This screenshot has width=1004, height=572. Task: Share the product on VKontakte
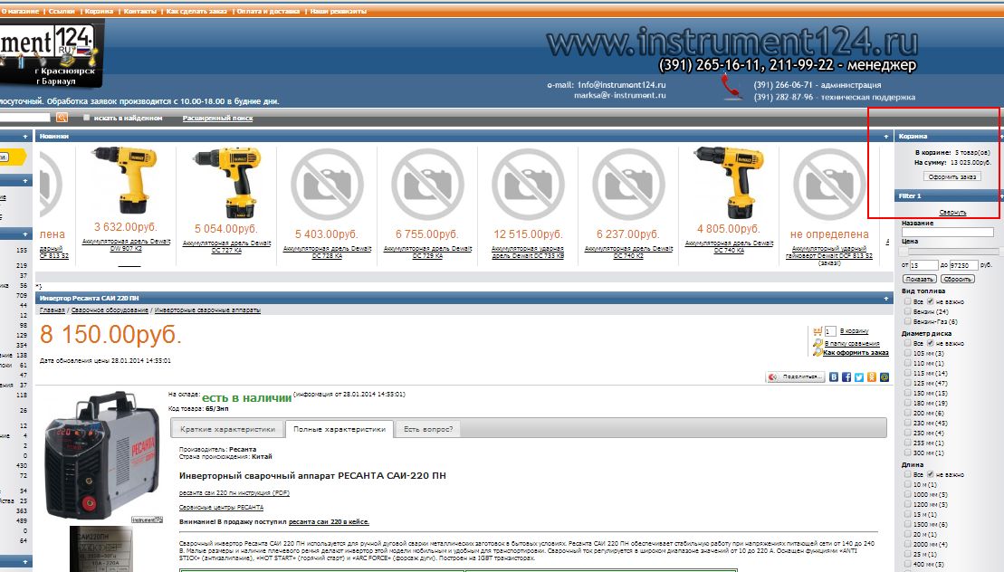pos(834,377)
